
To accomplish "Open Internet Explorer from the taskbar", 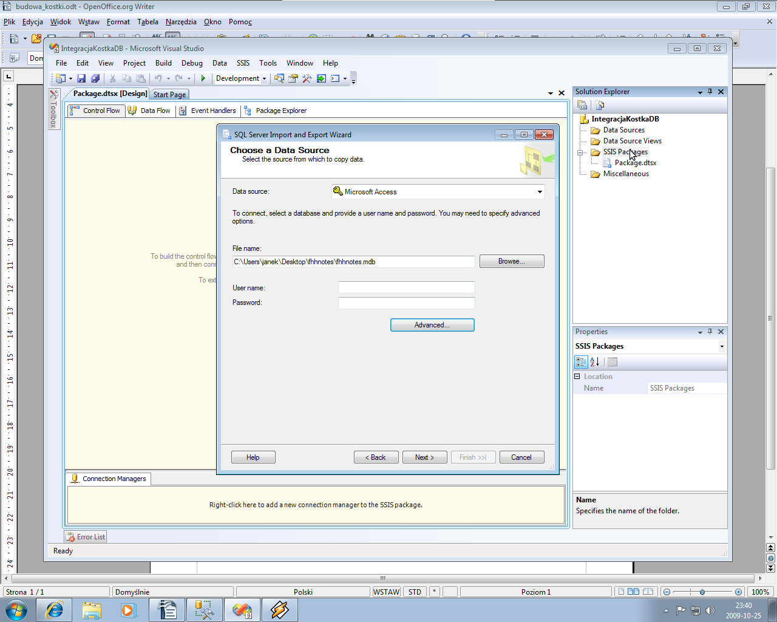I will (x=54, y=610).
